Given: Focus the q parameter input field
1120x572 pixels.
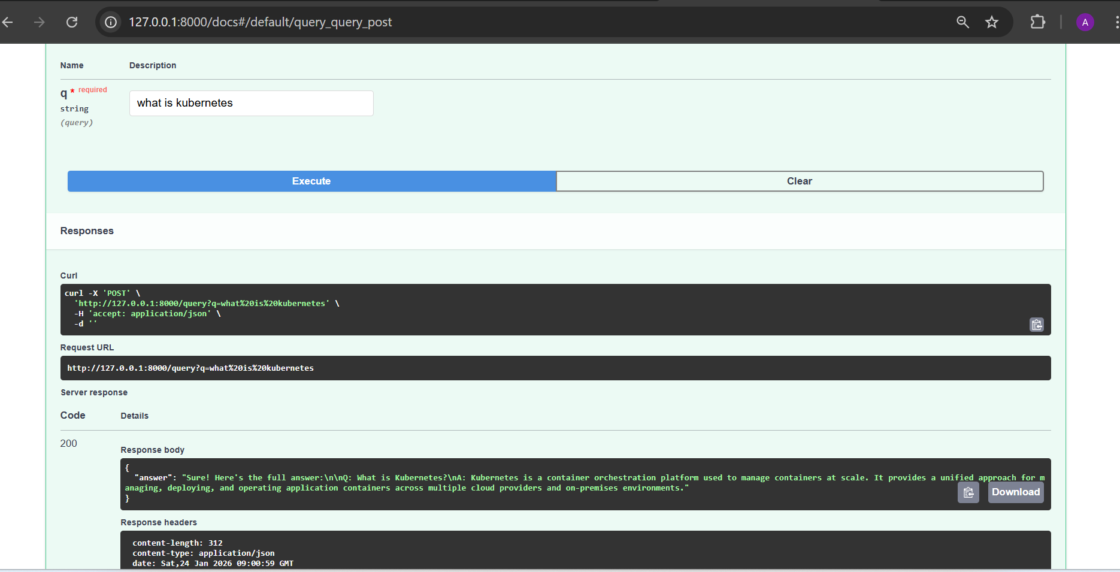Looking at the screenshot, I should click(252, 103).
